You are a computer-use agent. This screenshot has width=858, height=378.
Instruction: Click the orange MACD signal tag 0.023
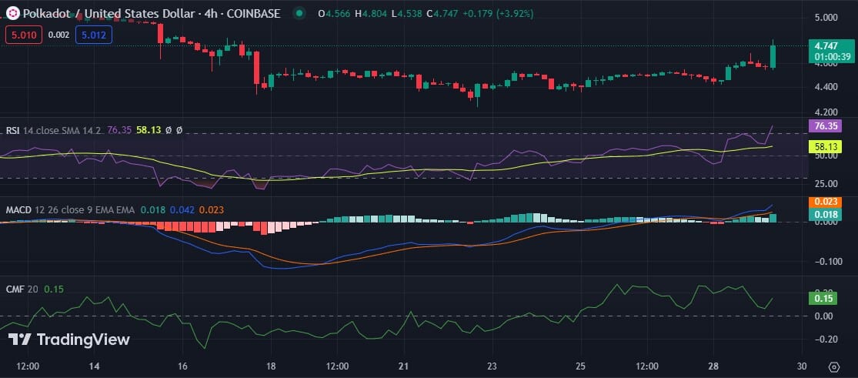pyautogui.click(x=825, y=202)
